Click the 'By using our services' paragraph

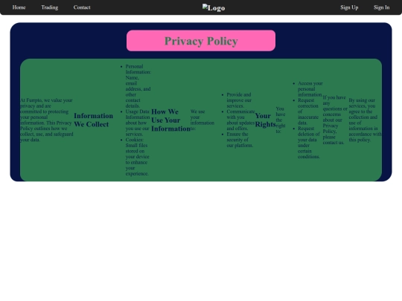[x=365, y=120]
